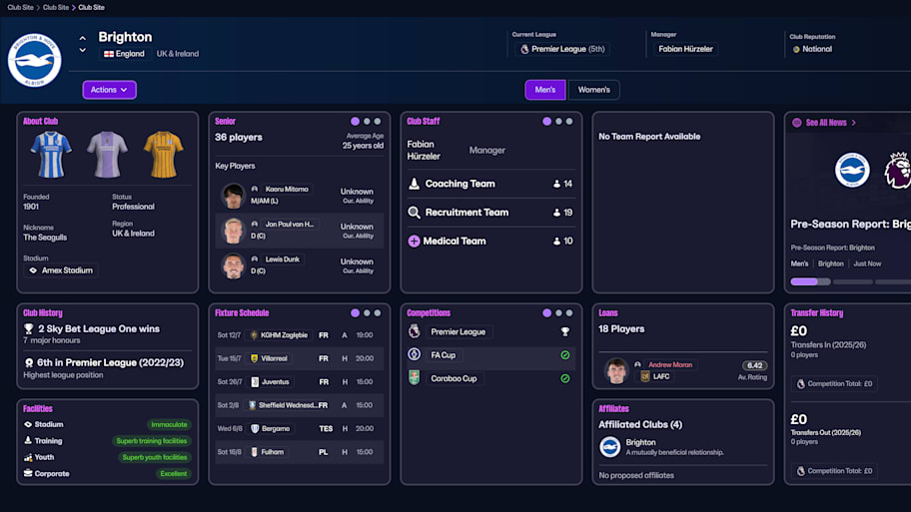Click the Superb training facilities badge
Viewport: 911px width, 512px height.
pos(152,441)
